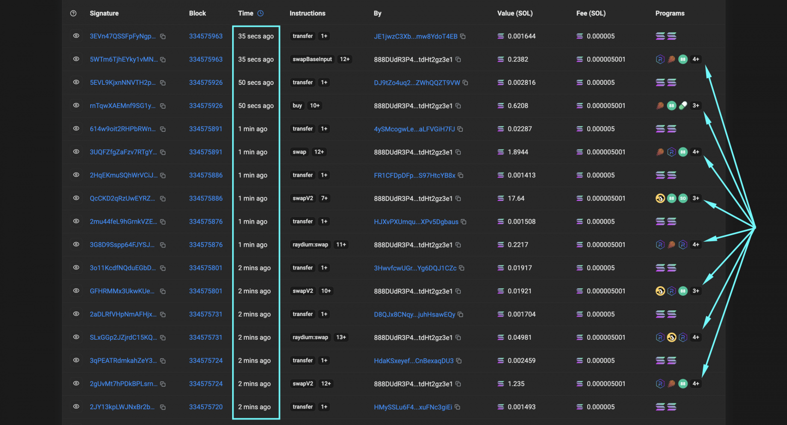Copy the HMySSLu6F4...xuFNc3giEi address
The height and width of the screenshot is (425, 787).
(x=458, y=407)
